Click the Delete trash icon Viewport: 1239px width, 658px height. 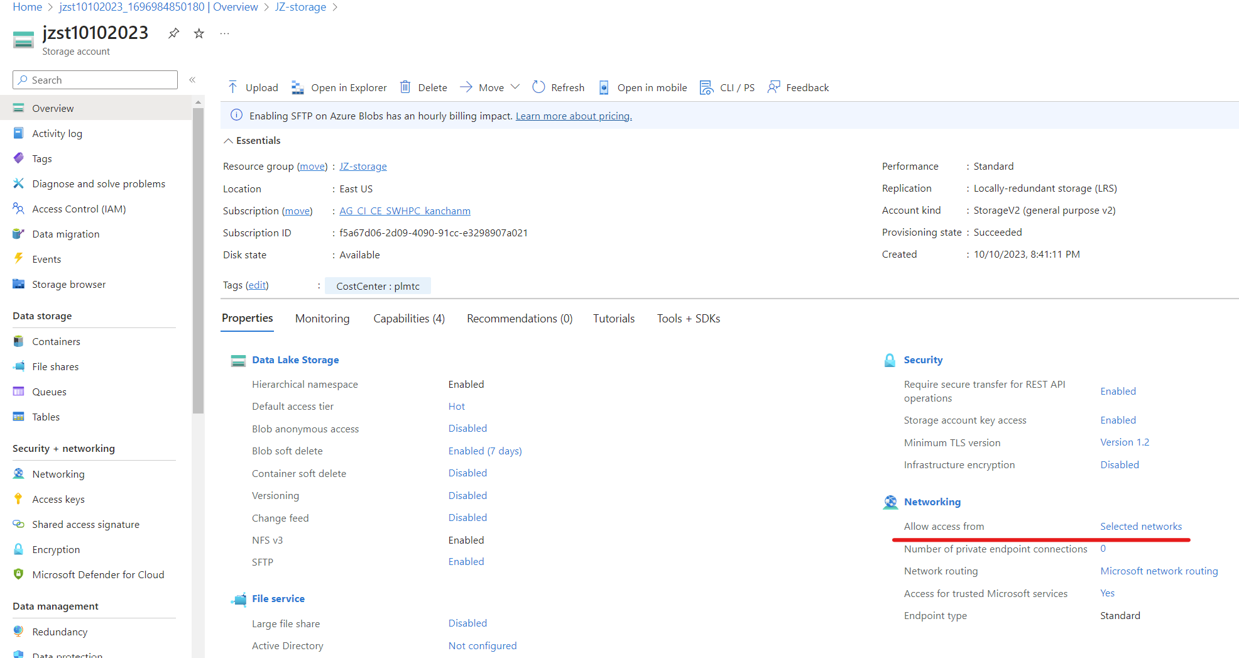[405, 87]
